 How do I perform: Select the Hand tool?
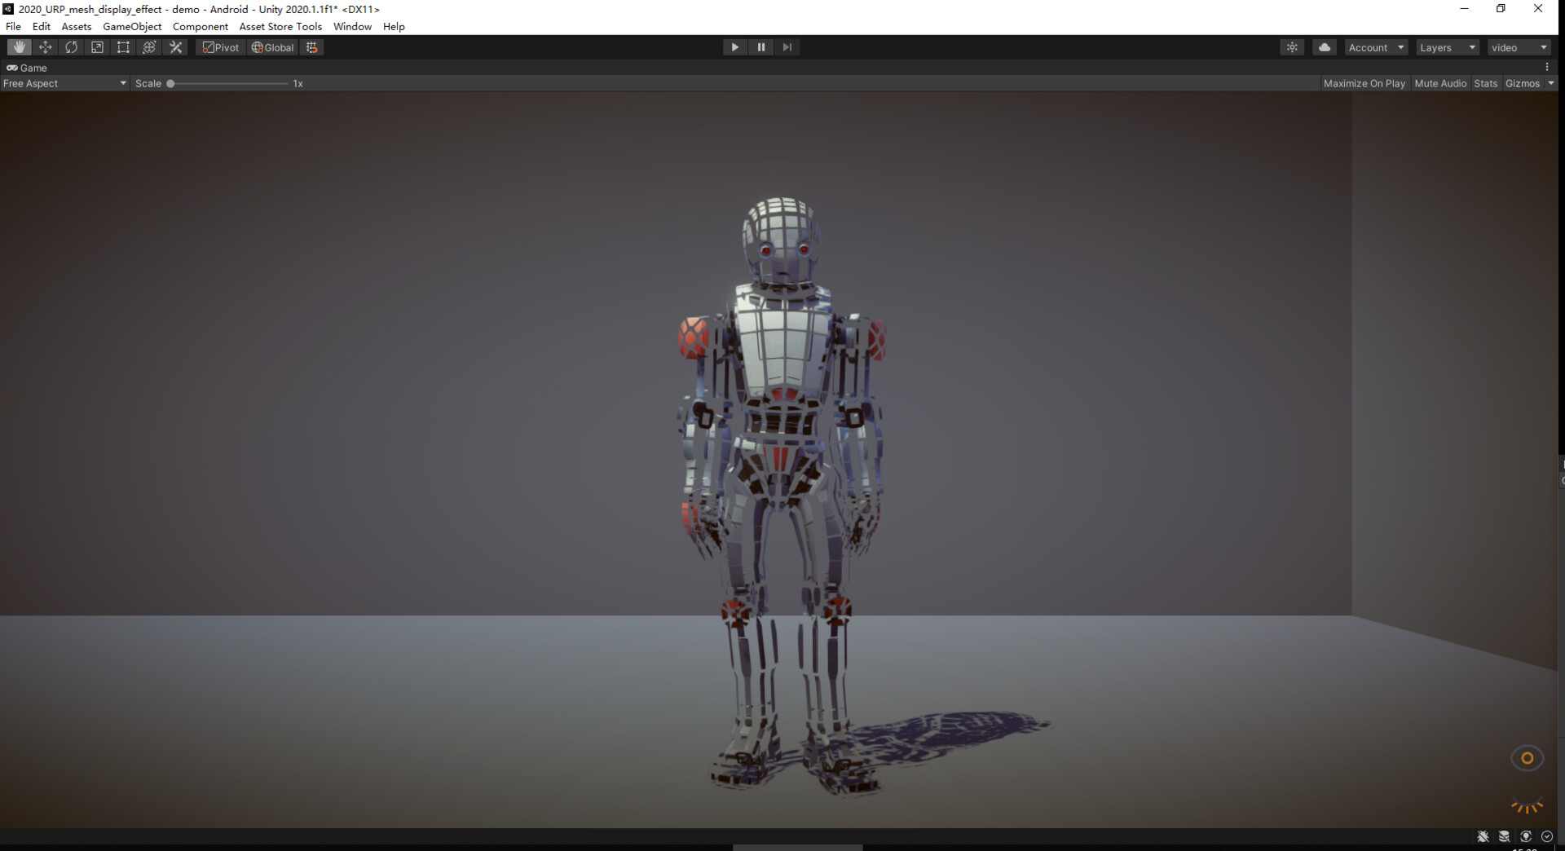pos(18,46)
